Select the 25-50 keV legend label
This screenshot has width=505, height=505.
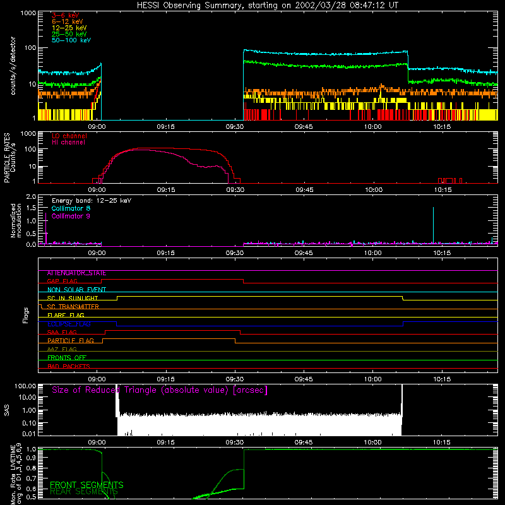(69, 34)
